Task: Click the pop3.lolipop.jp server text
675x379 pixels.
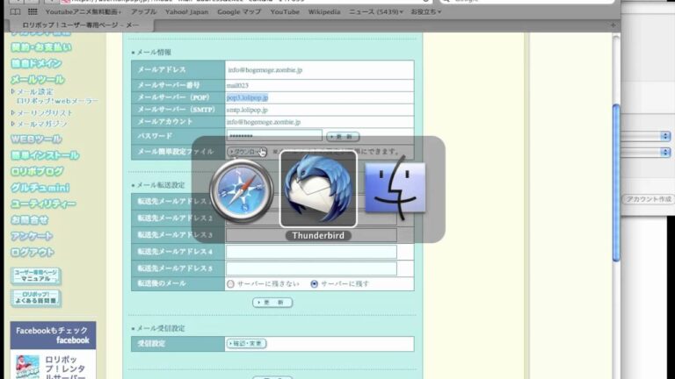Action: (247, 97)
